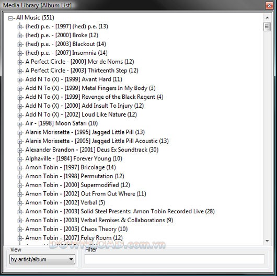Select Amon Tobin - [2002] Verbal (5)
The image size is (277, 276).
click(x=65, y=202)
